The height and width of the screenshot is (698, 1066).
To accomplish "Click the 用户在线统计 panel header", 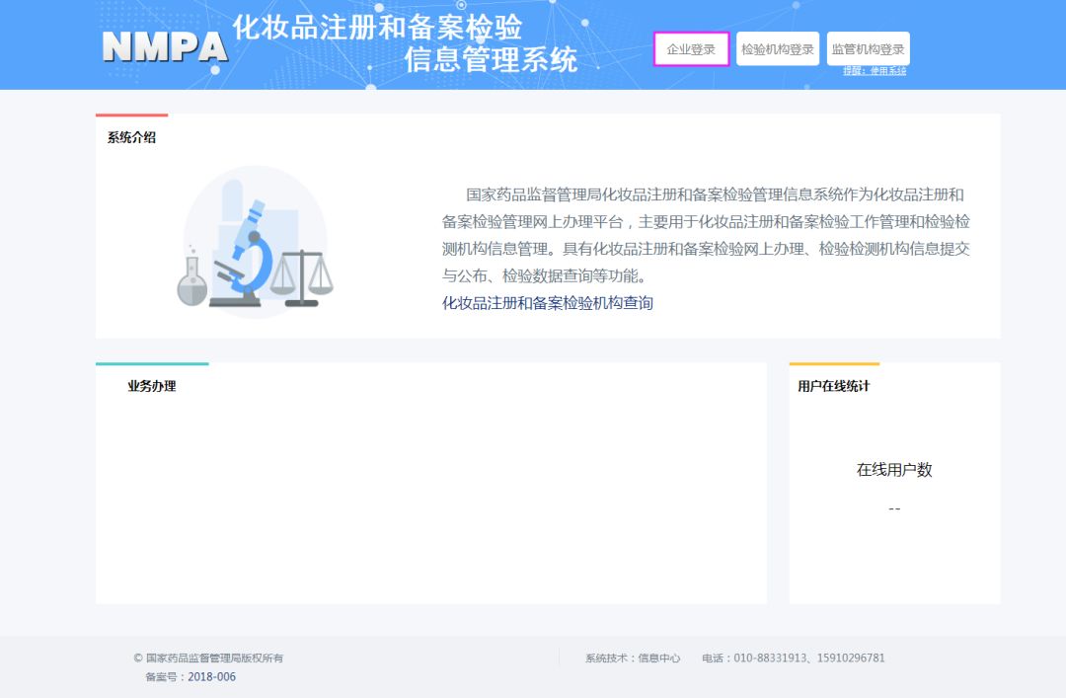I will 834,386.
